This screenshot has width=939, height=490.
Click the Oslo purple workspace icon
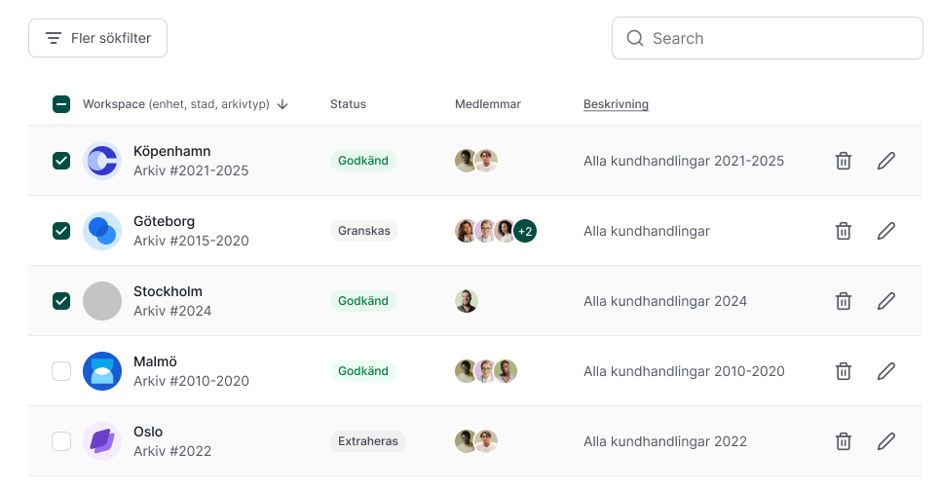102,441
